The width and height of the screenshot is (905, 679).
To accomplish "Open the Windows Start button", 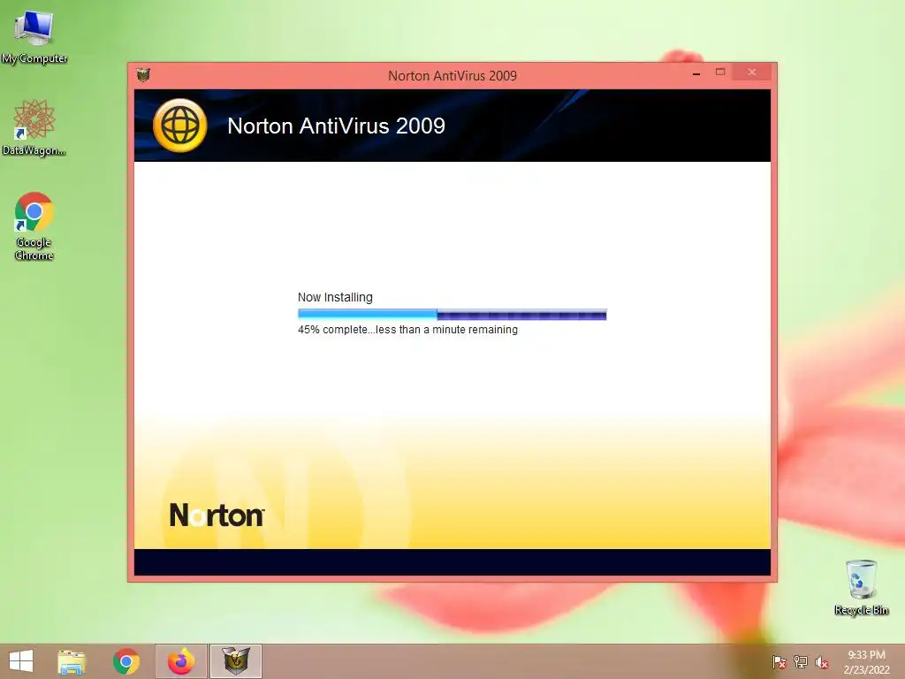I will 21,661.
